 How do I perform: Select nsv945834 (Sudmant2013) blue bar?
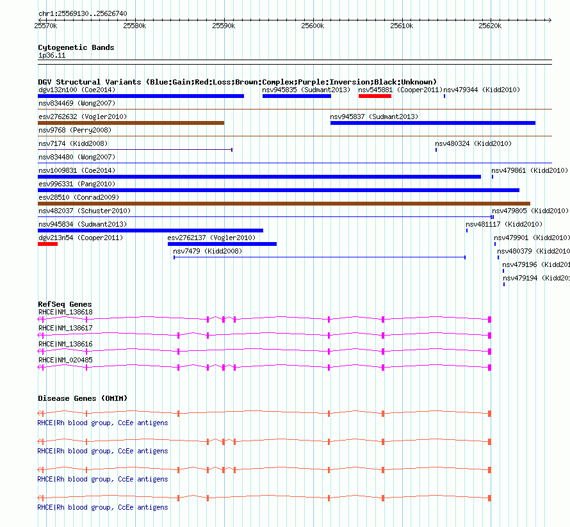[x=151, y=231]
